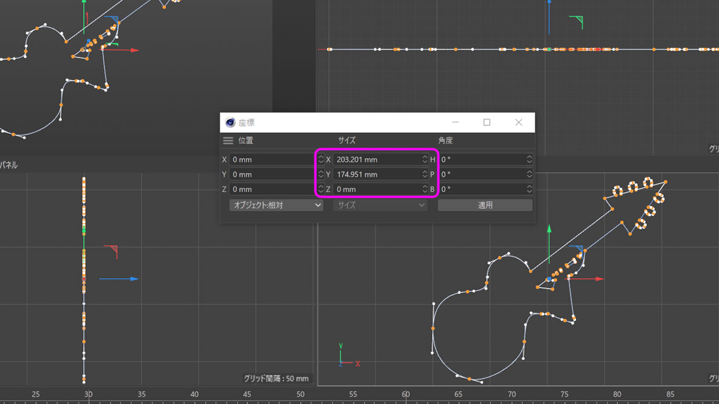The image size is (719, 404).
Task: Close the 座標 dialog
Action: pyautogui.click(x=519, y=122)
